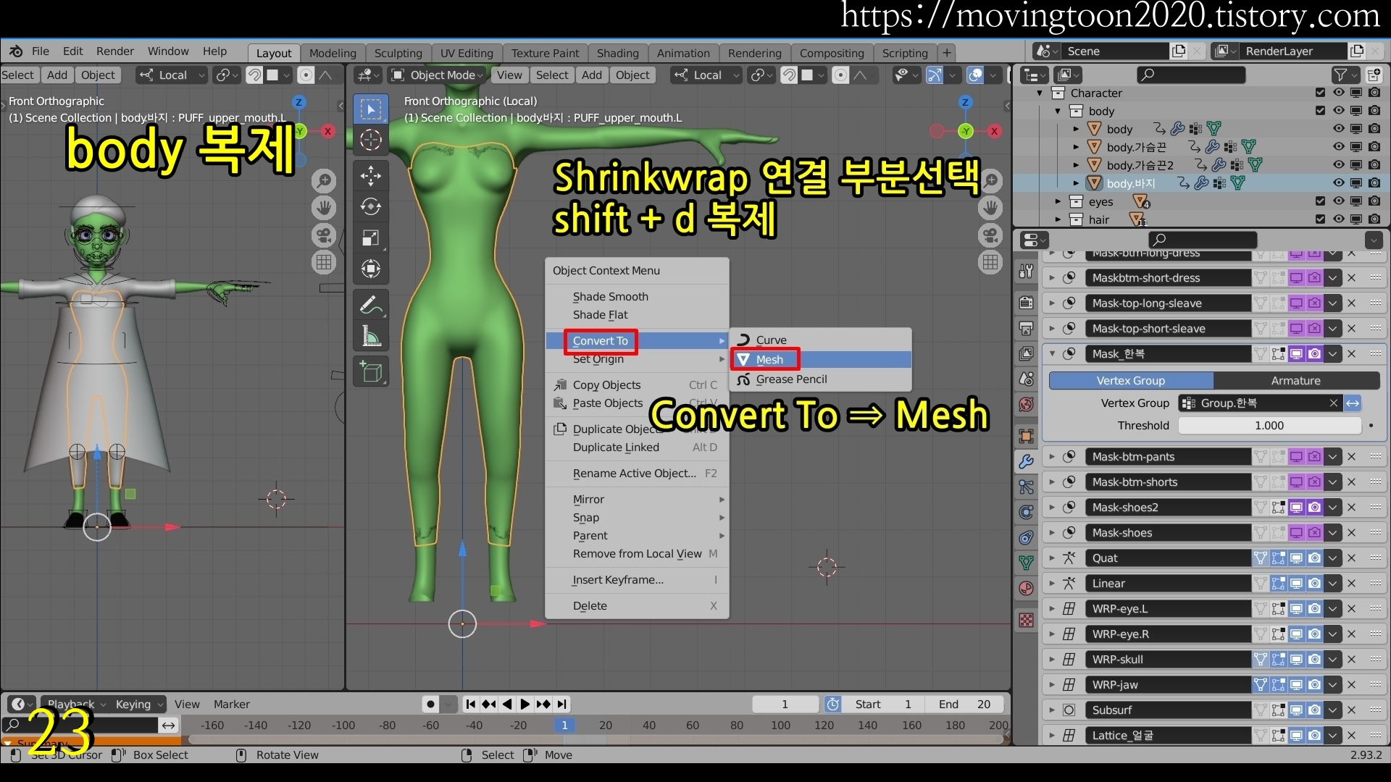Screen dimensions: 1391x782
Task: Open the Object Data properties tab
Action: click(x=1026, y=562)
